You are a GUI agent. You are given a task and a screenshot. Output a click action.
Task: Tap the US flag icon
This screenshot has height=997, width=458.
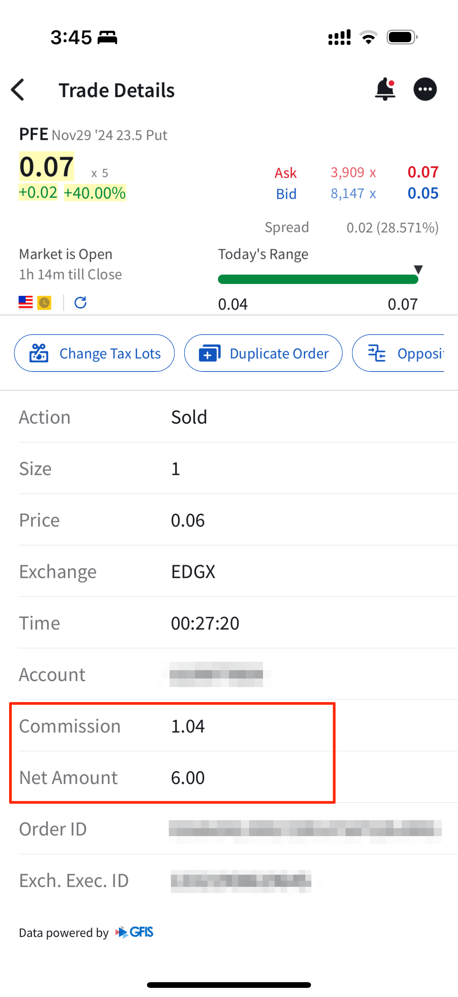(x=26, y=303)
